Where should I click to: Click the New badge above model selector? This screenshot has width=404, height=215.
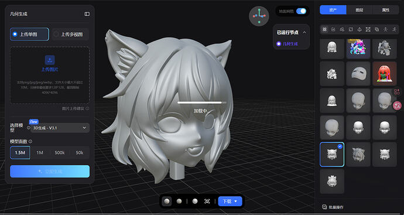(34, 121)
